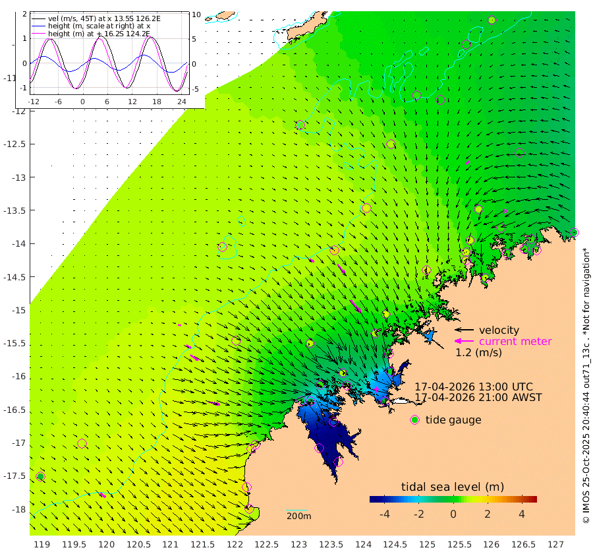Click latitude axis label '-16.5'
Viewport: 593px width, 558px height.
(x=14, y=410)
